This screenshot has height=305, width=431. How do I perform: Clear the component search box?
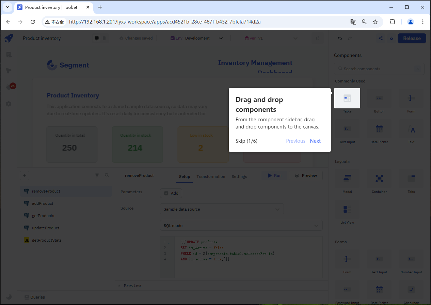click(x=418, y=69)
